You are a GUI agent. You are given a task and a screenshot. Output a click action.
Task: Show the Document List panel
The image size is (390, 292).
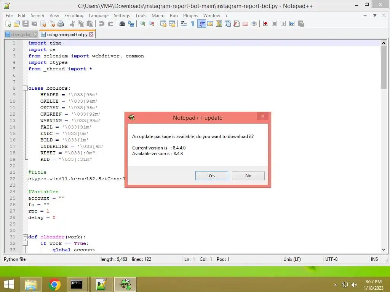point(228,24)
